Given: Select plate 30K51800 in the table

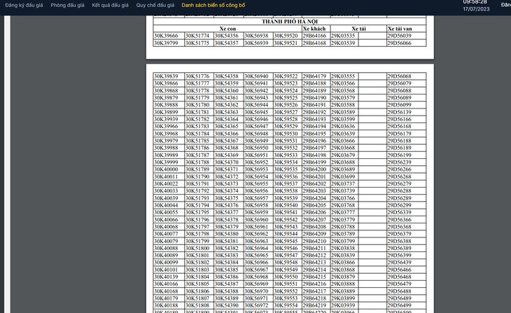Looking at the screenshot, I should click(x=197, y=249).
